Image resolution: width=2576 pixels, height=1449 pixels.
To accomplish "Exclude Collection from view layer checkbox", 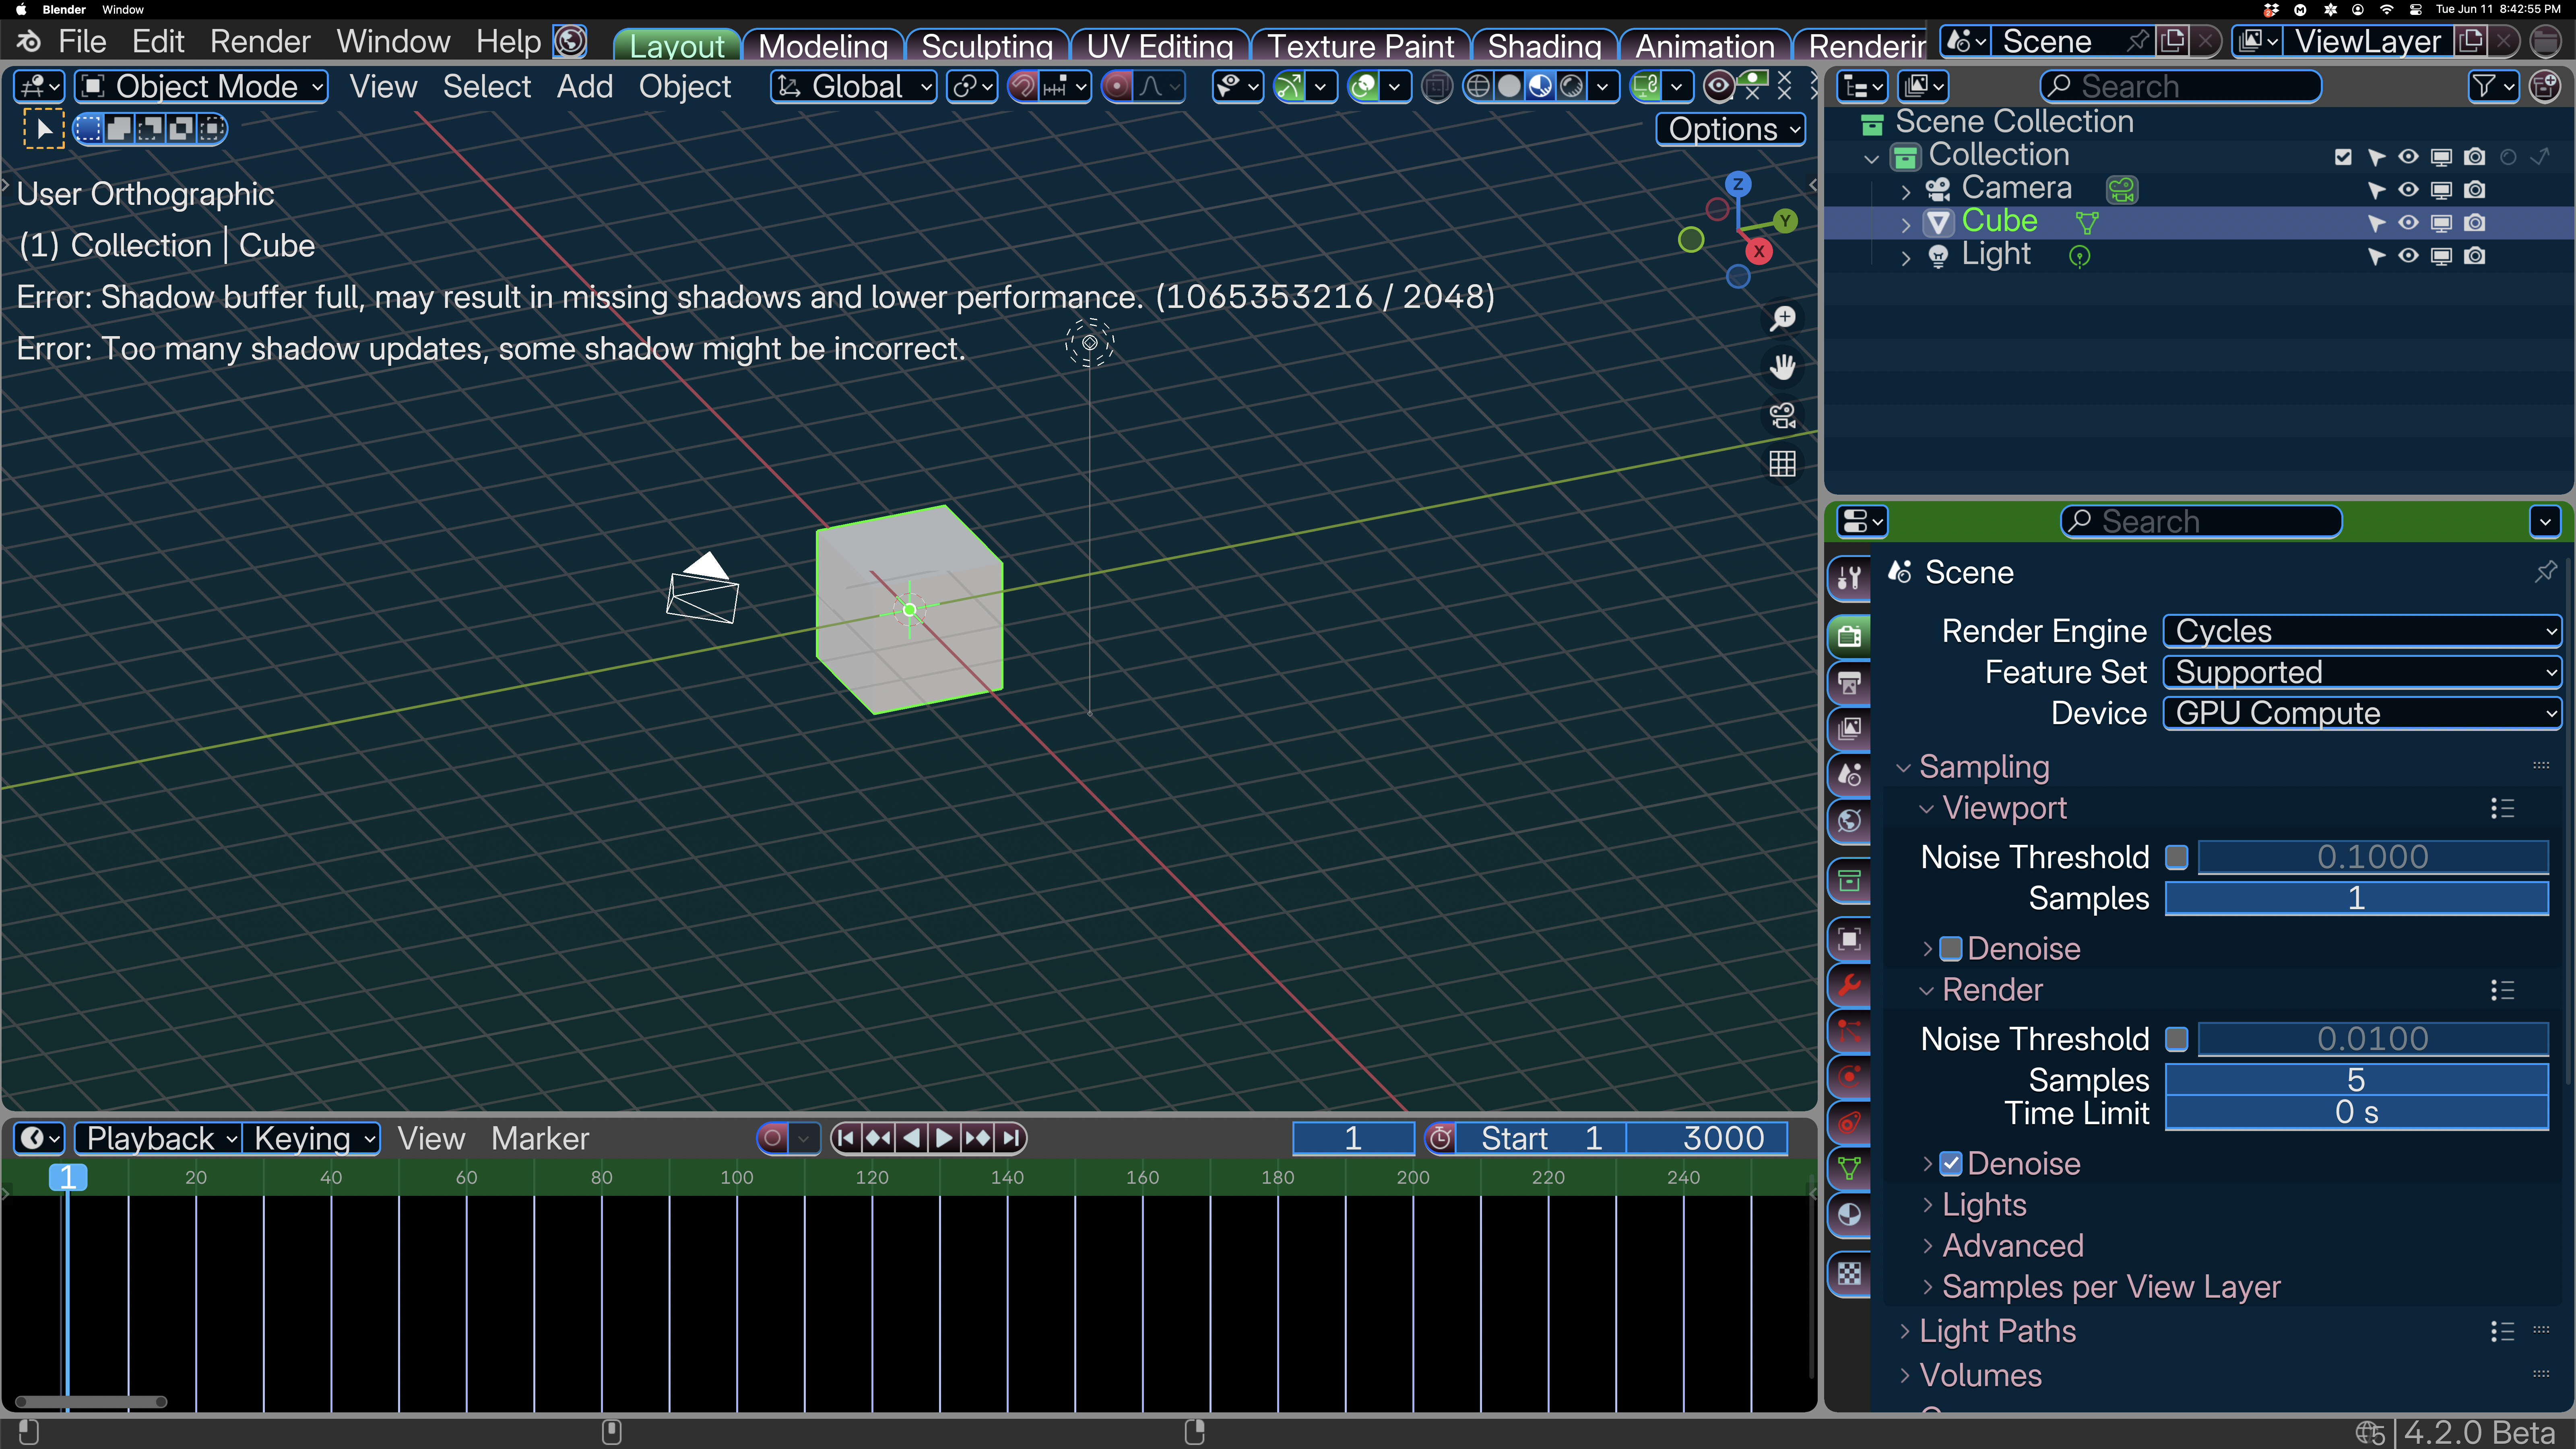I will pos(2343,157).
